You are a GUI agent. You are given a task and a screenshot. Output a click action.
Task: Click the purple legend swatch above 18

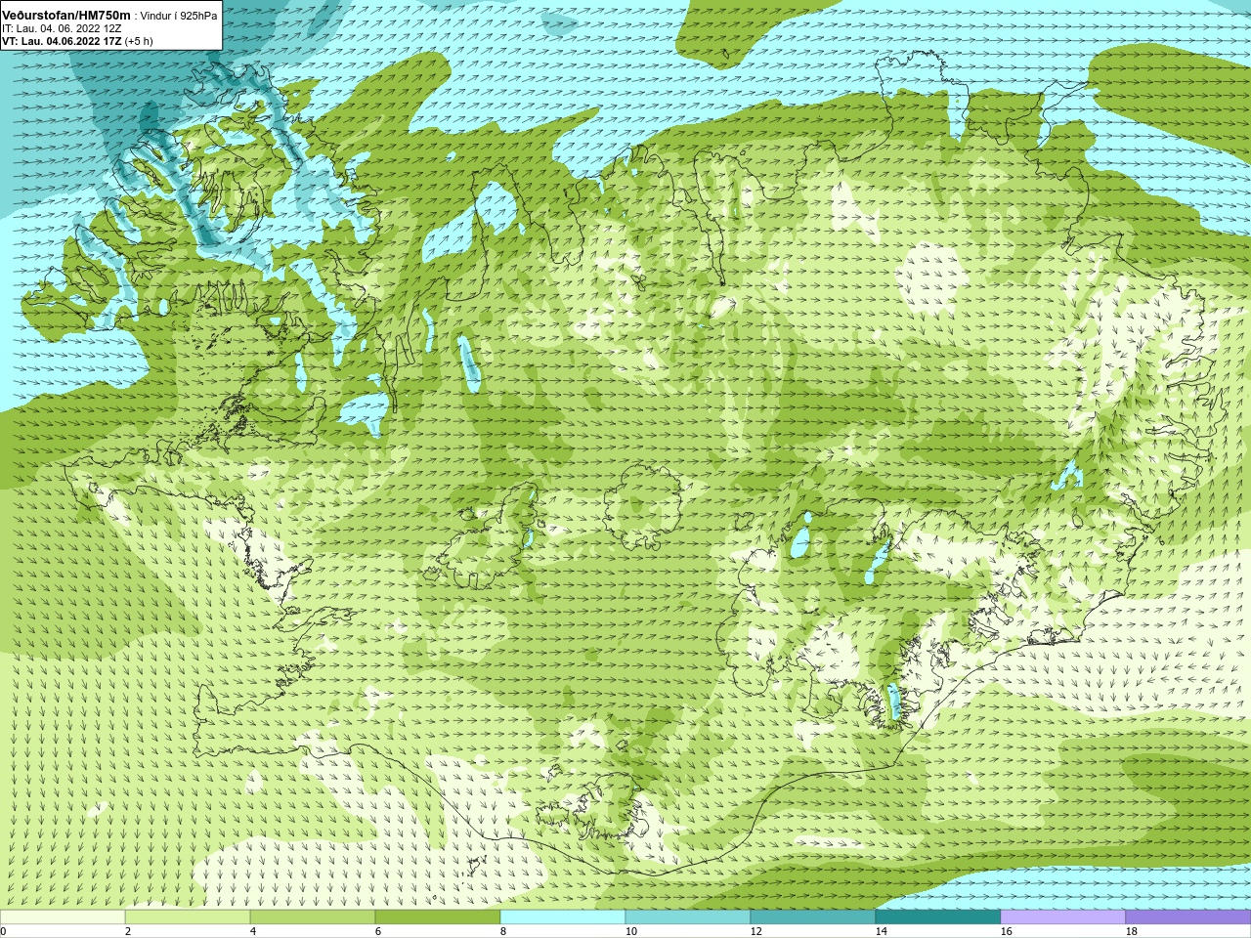pos(1188,917)
